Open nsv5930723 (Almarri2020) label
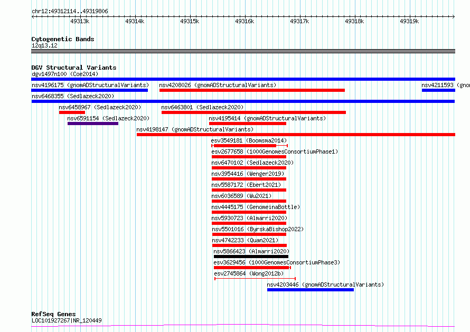The width and height of the screenshot is (470, 332). (249, 218)
